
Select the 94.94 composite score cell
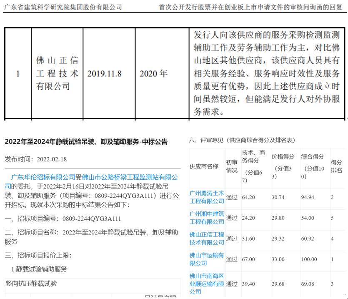coord(308,197)
